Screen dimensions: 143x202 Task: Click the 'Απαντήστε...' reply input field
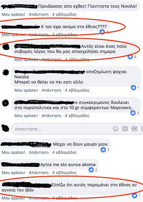point(77,129)
